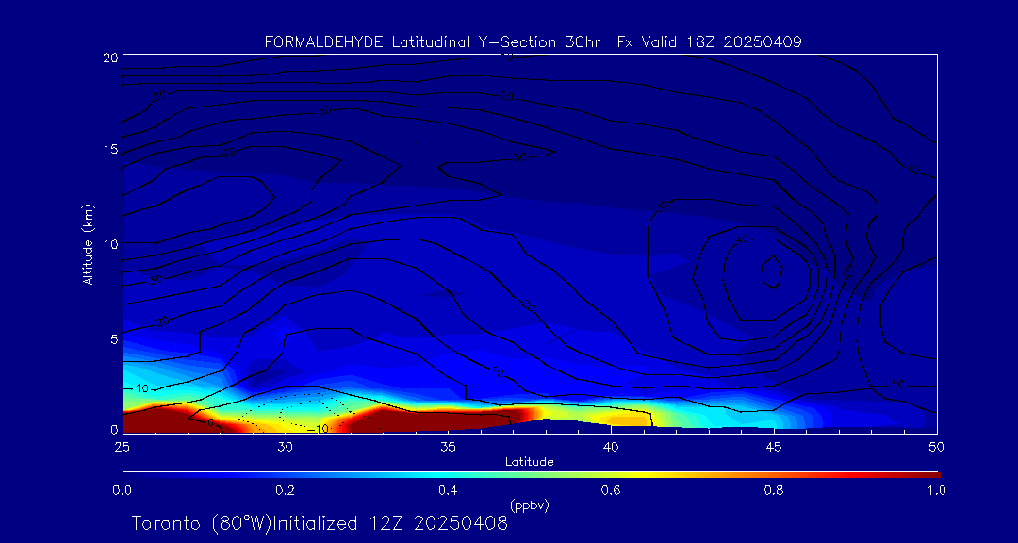Screen dimensions: 1018x543
Task: Select the 10 tick on the altitude axis
Action: (110, 243)
